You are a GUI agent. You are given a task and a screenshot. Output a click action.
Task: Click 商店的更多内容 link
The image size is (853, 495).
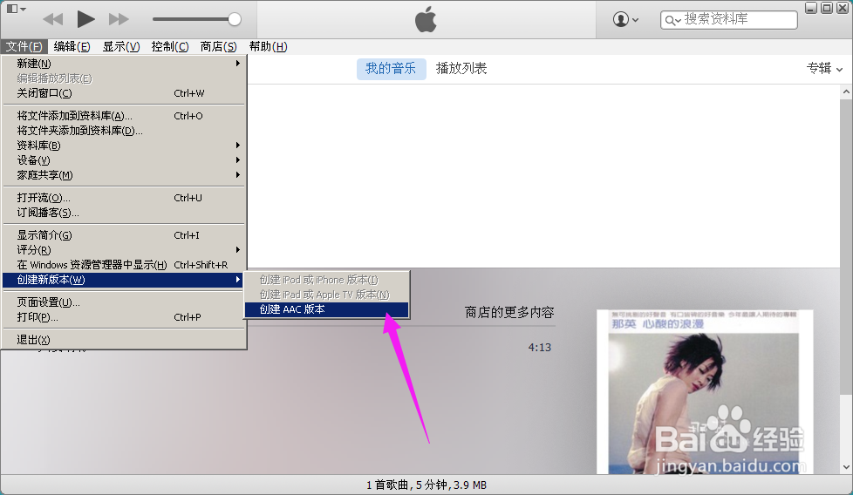click(x=509, y=313)
